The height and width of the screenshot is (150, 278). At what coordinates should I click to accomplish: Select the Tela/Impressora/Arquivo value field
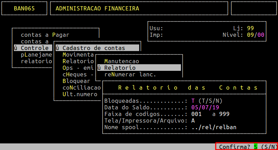[193, 120]
